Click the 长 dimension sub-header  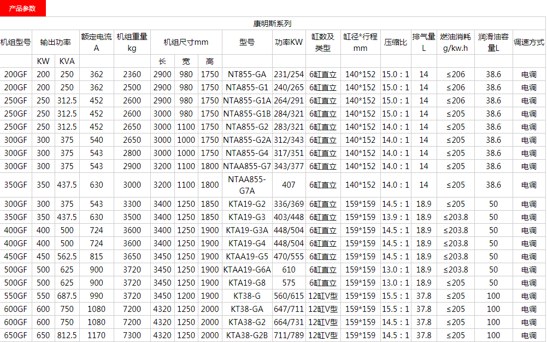(162, 61)
